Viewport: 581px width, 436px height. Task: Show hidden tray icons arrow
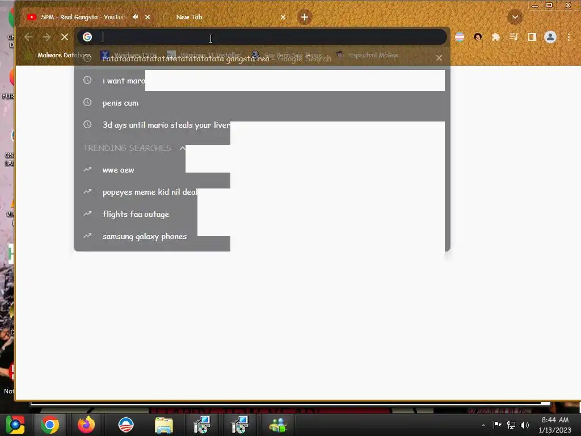point(483,425)
